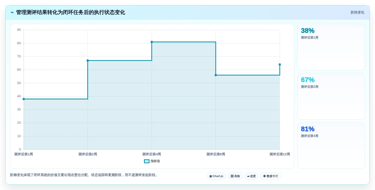Click the 测评后第2周 caption under 67%
The height and width of the screenshot is (190, 375).
(310, 87)
